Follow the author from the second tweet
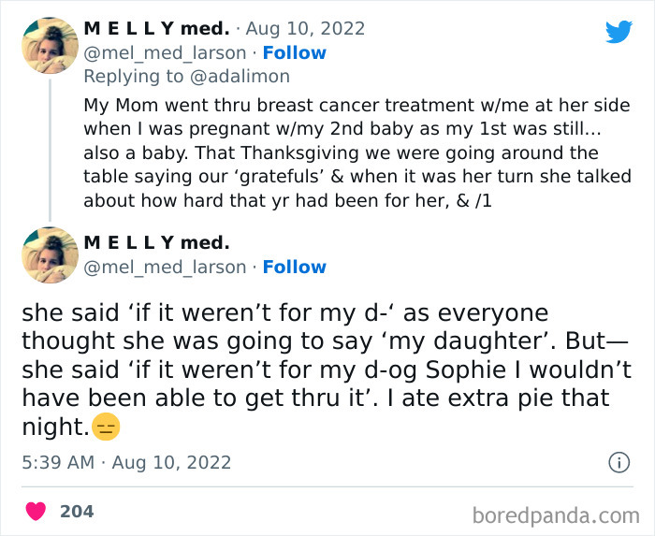The image size is (655, 536). [x=294, y=267]
